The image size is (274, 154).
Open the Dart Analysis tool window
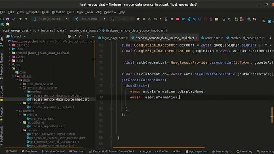tap(222, 151)
